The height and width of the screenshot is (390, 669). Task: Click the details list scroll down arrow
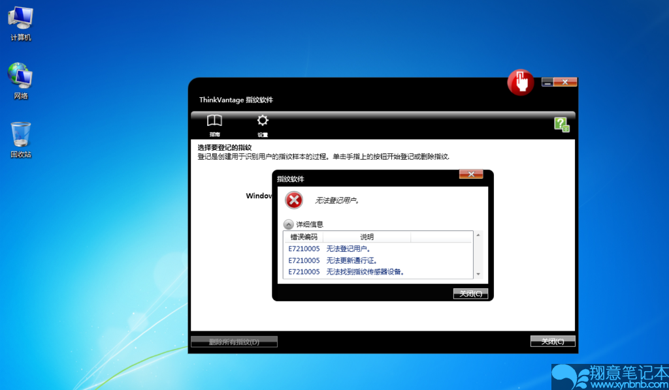[x=478, y=274]
